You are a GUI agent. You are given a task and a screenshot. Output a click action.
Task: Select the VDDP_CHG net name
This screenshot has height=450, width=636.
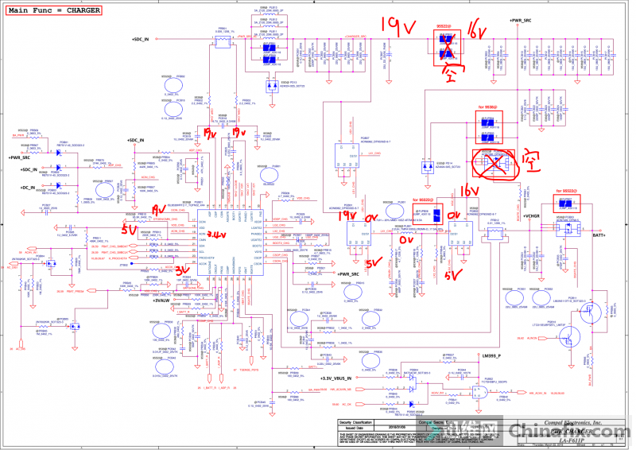(280, 219)
